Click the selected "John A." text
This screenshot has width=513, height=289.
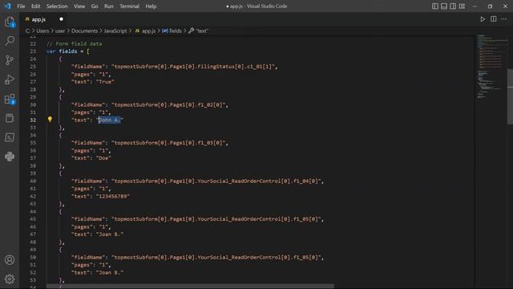(x=109, y=120)
